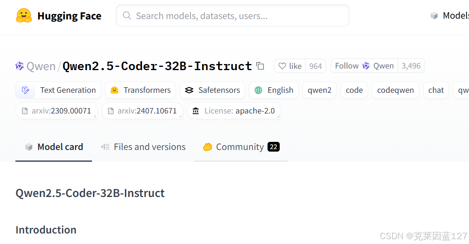The image size is (469, 244).
Task: Like this model with the heart button
Action: coord(289,66)
